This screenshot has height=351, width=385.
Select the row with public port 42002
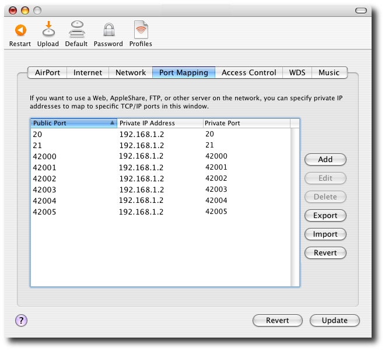(160, 178)
